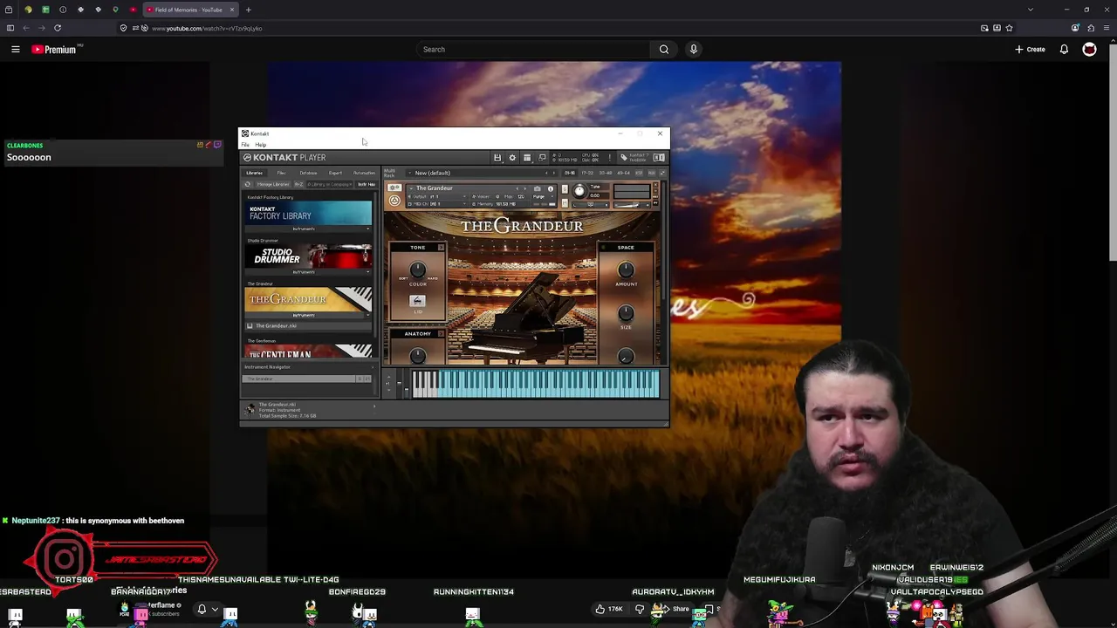Image resolution: width=1117 pixels, height=628 pixels.
Task: Click the YouTube Premium logo
Action: [54, 50]
